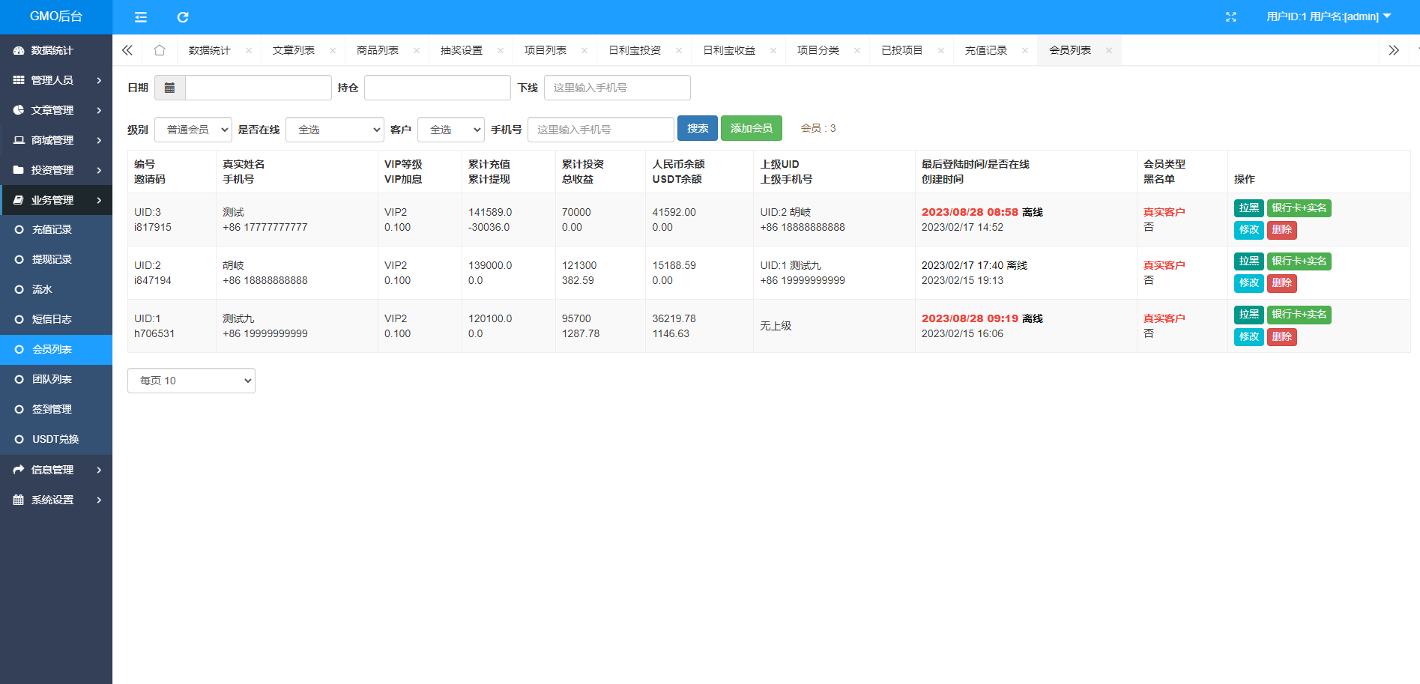Switch to the 充值记录 tab
This screenshot has width=1420, height=684.
987,49
